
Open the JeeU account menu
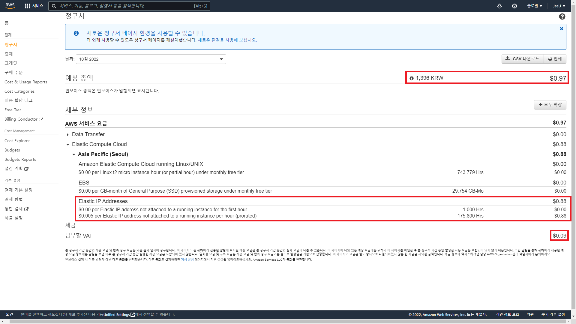coord(559,6)
